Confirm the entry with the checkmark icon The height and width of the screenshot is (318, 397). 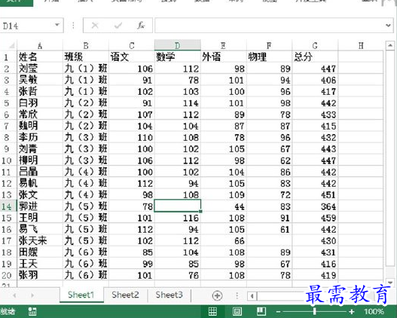pyautogui.click(x=118, y=26)
